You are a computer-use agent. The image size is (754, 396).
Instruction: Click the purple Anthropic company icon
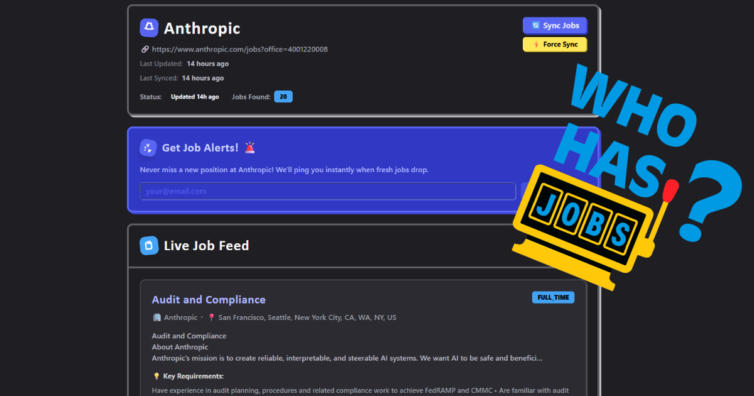pos(149,28)
